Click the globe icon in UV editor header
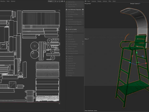Screen dimensions: 149x112 point(62,1)
